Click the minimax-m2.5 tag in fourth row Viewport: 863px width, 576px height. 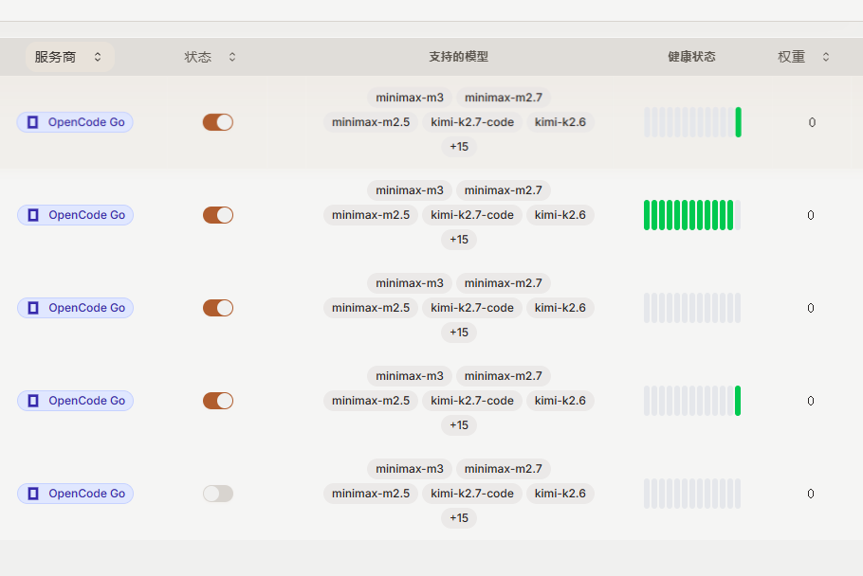click(371, 401)
